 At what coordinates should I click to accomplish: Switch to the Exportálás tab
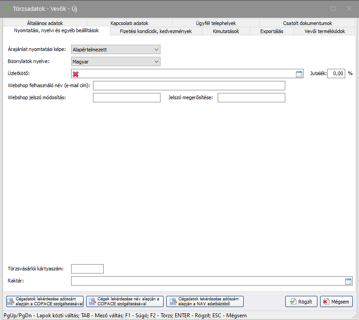tap(271, 31)
